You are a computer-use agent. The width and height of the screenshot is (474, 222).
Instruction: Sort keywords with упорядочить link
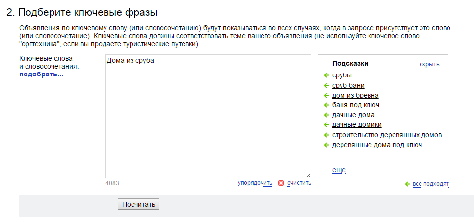(x=255, y=183)
